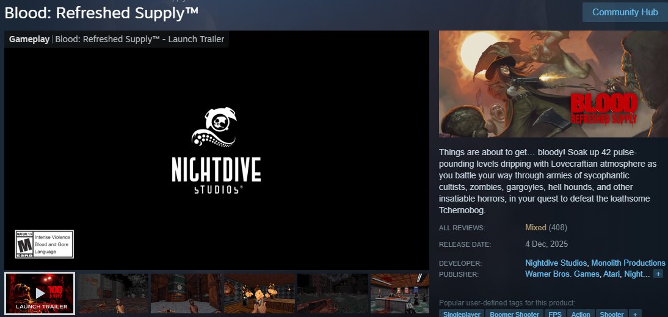668x317 pixels.
Task: Click the Gameplay label over video
Action: pos(29,39)
